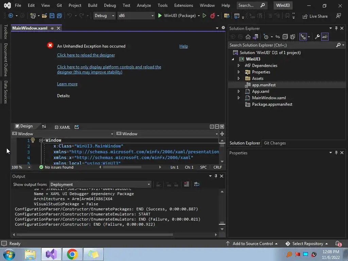This screenshot has height=261, width=348.
Task: Click the lightbulb quick actions icon
Action: pyautogui.click(x=33, y=140)
